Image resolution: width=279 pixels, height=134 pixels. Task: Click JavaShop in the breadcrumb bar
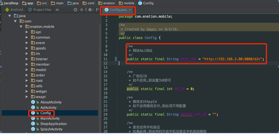pyautogui.click(x=9, y=3)
